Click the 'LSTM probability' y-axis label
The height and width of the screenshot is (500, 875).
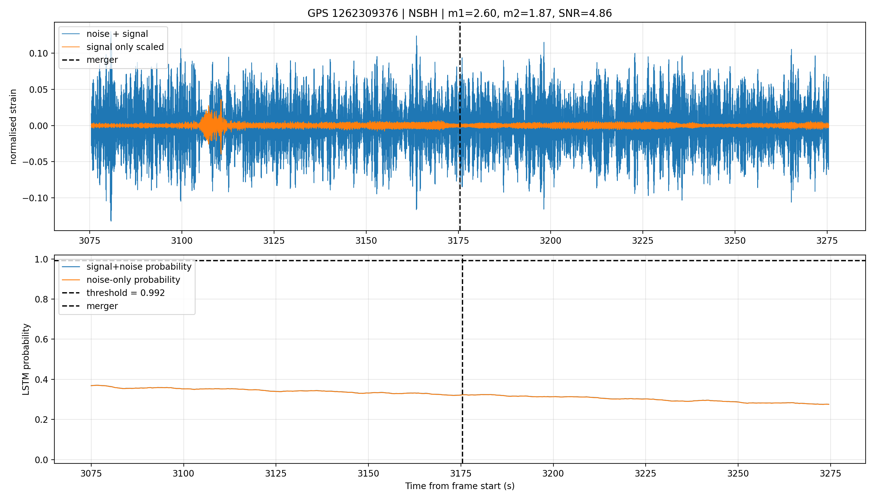point(26,359)
